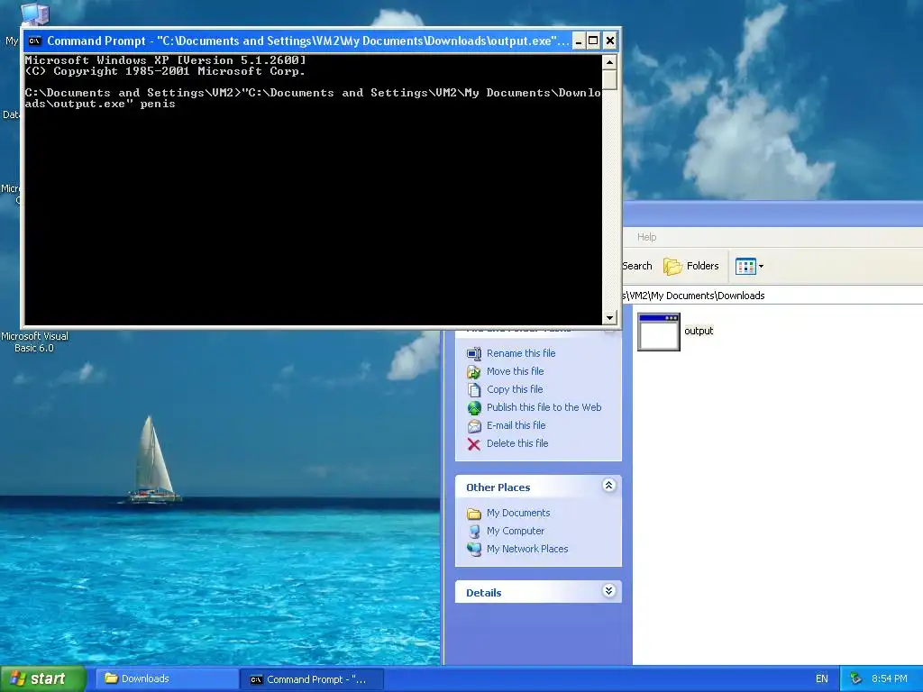Click the EN language indicator
This screenshot has height=692, width=923.
822,679
